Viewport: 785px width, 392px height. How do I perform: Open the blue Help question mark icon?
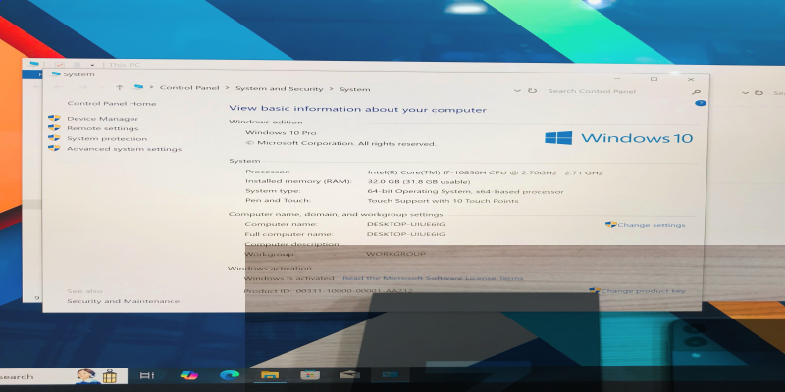[701, 103]
